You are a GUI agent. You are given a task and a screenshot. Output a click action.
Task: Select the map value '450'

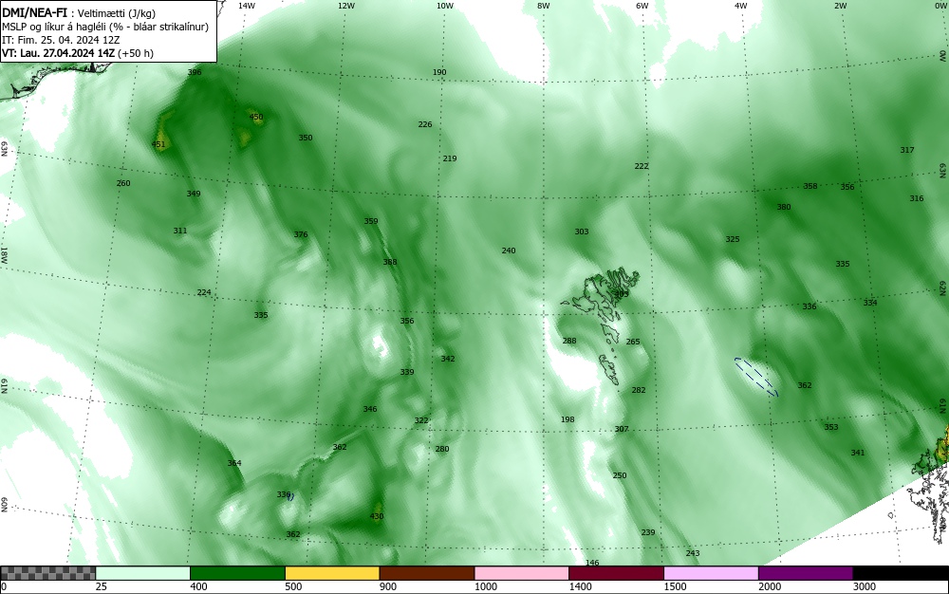click(256, 117)
